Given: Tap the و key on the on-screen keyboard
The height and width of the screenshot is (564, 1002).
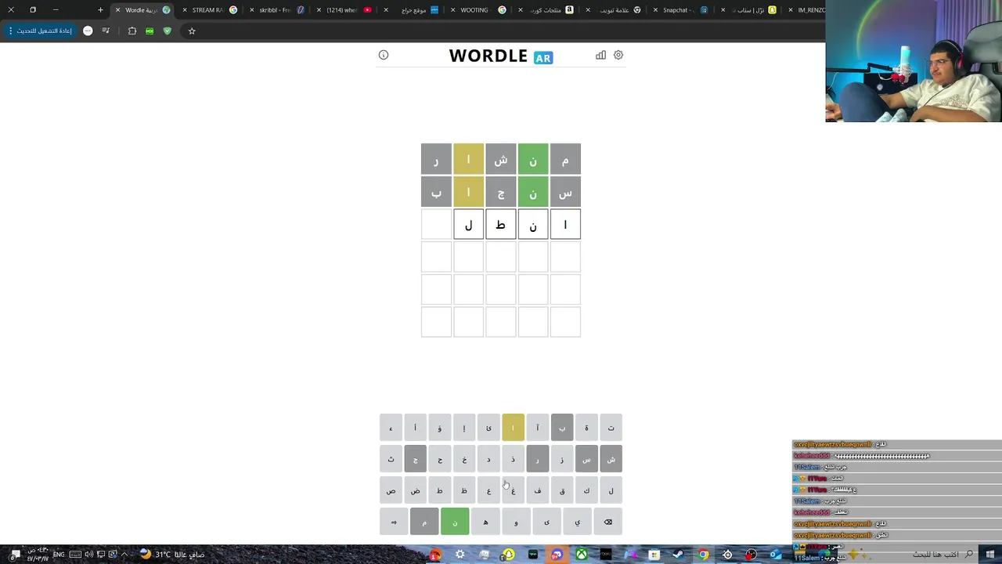Looking at the screenshot, I should tap(516, 522).
